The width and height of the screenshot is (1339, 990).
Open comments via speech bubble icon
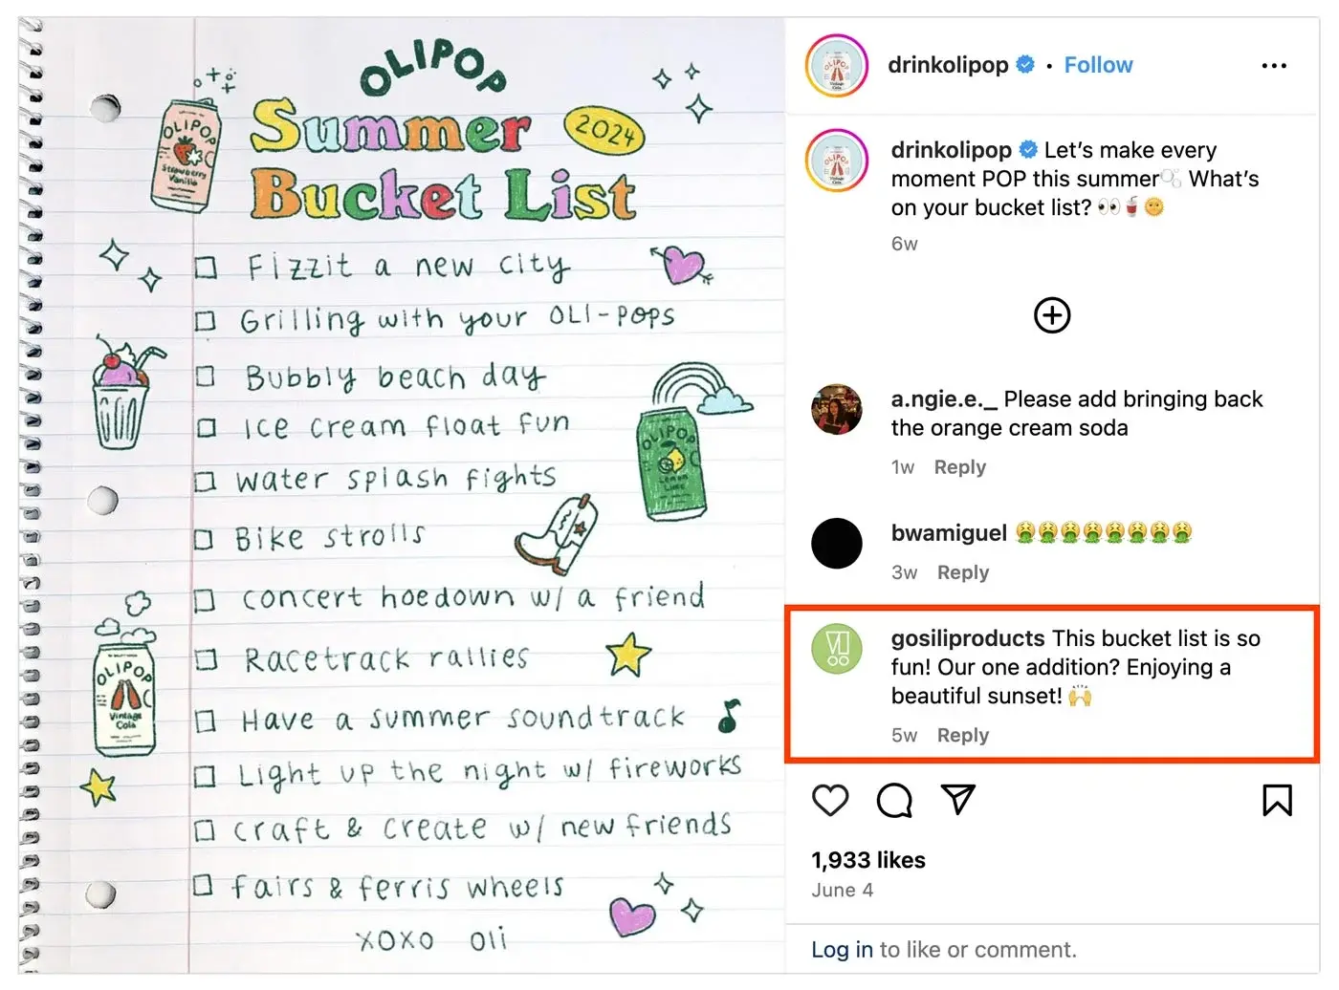pyautogui.click(x=894, y=801)
